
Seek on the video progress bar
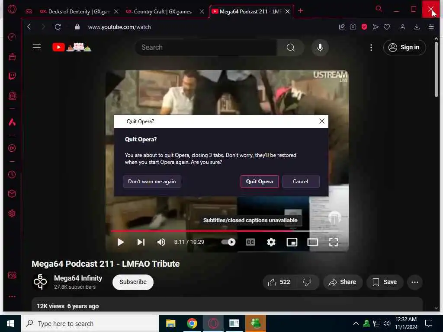227,231
